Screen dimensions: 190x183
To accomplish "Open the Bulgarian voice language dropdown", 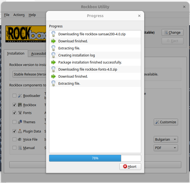I will coord(166,140).
